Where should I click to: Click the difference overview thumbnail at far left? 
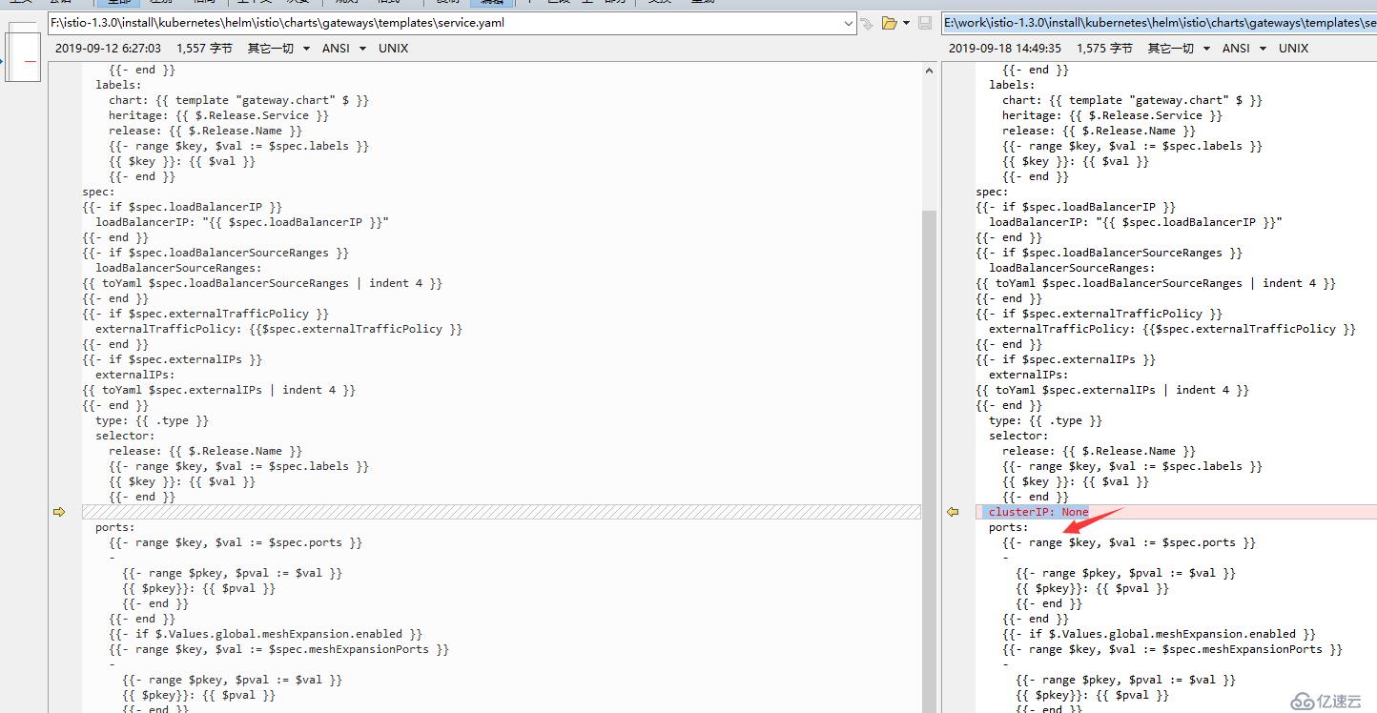23,57
